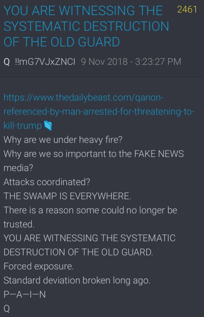Click white body line 'YOU ARE WITNESSING THE SYSTEMATIC'
This screenshot has width=204, height=317.
[x=89, y=238]
